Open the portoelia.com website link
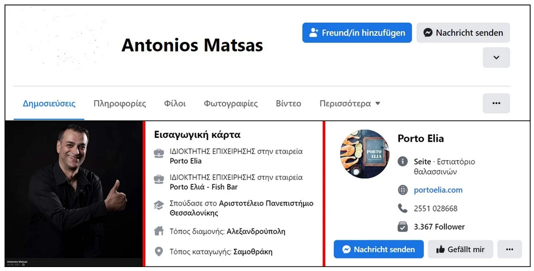Screen dimensions: 534x271 (438, 190)
